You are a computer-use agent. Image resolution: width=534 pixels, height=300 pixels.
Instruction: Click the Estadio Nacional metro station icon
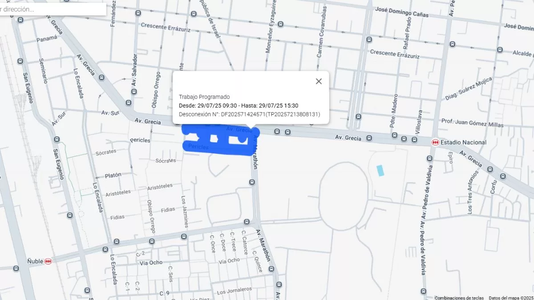pyautogui.click(x=435, y=142)
